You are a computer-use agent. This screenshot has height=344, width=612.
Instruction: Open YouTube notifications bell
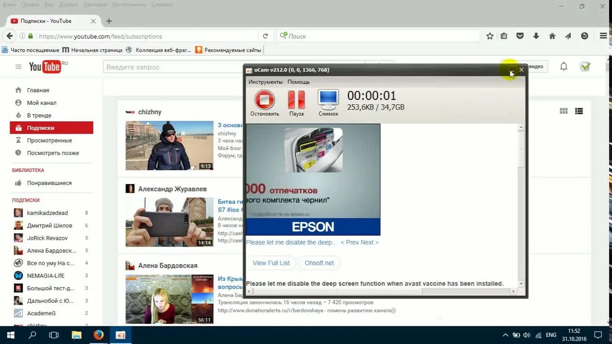(x=564, y=67)
